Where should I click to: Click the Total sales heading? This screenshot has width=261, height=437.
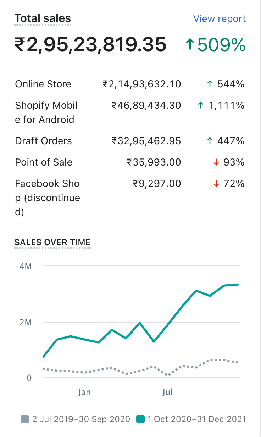coord(43,18)
